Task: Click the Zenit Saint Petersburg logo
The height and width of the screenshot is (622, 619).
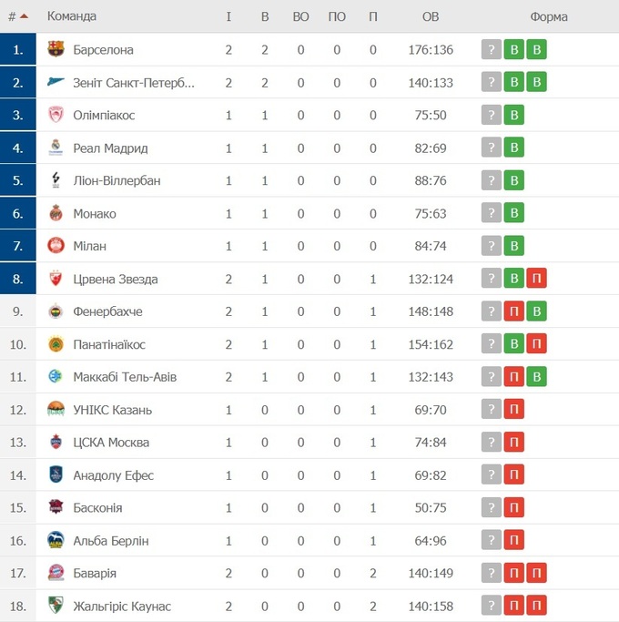Action: 56,83
